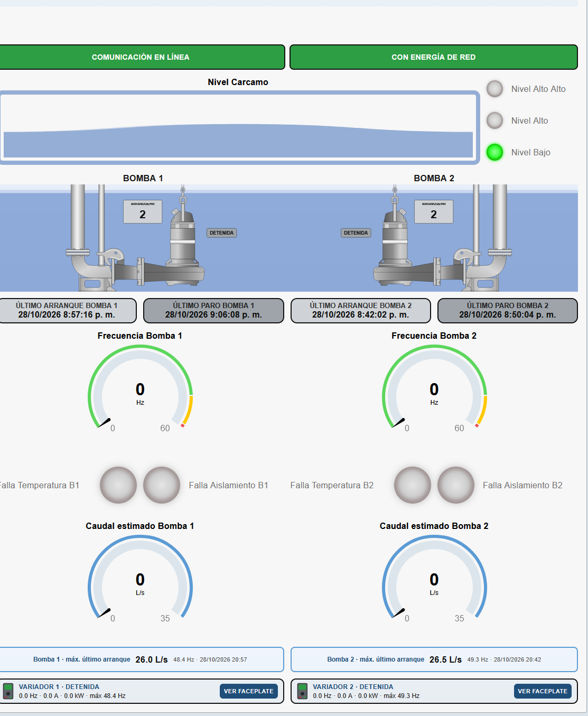Viewport: 588px width, 716px height.
Task: Click the Caudal estimado Bomba 1 gauge
Action: (140, 578)
